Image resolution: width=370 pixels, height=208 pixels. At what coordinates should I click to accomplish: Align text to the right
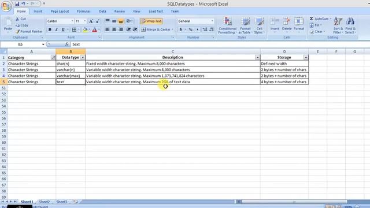tap(121, 29)
